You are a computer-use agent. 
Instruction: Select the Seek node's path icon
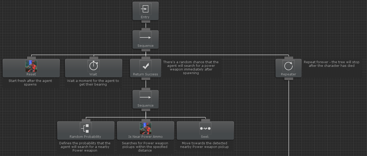205,128
